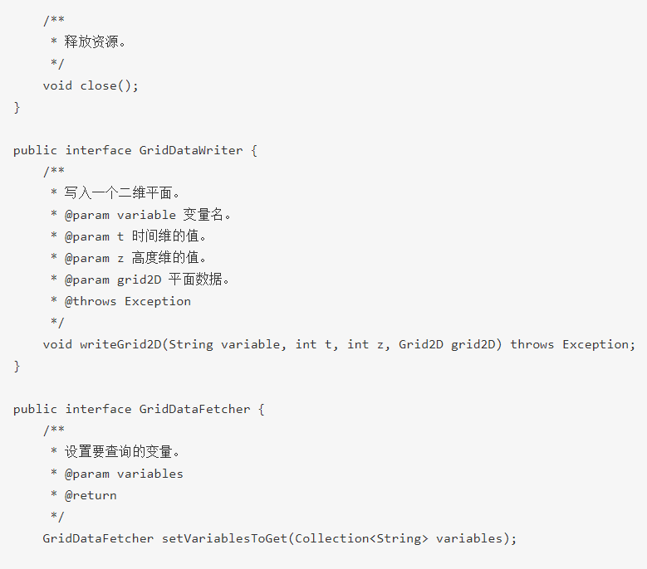
Task: Click the setVariablesToGet method name
Action: click(224, 538)
